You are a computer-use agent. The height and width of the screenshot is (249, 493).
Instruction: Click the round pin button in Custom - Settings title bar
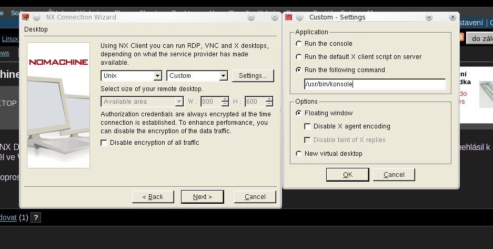[x=299, y=17]
